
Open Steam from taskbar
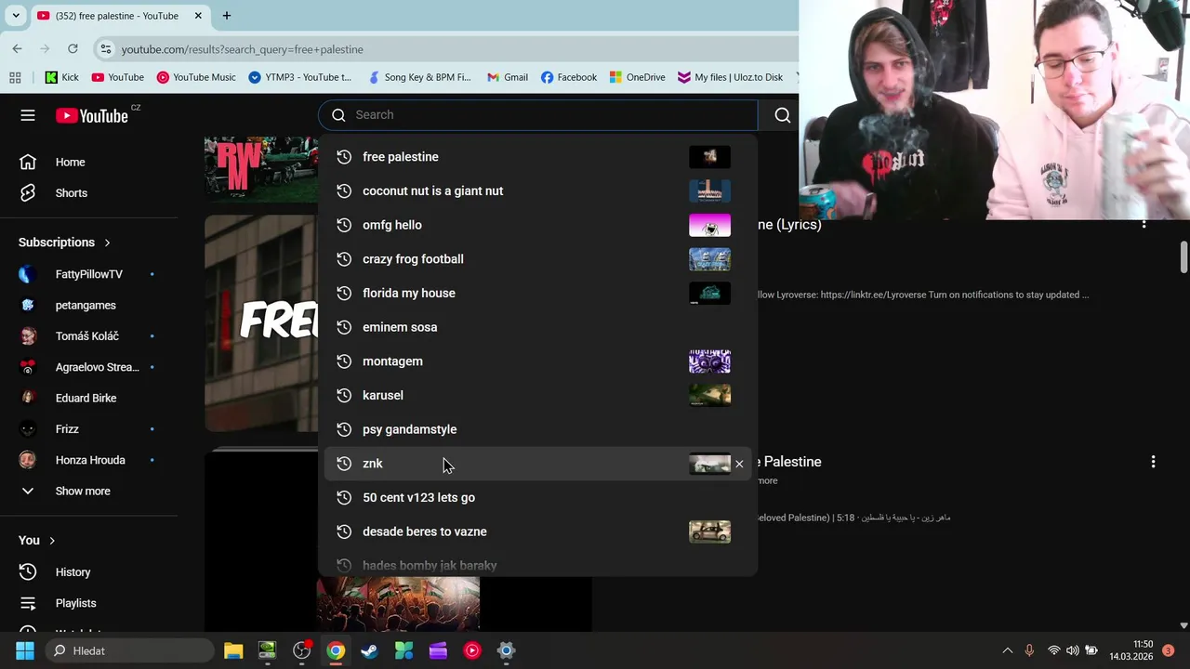pos(370,651)
